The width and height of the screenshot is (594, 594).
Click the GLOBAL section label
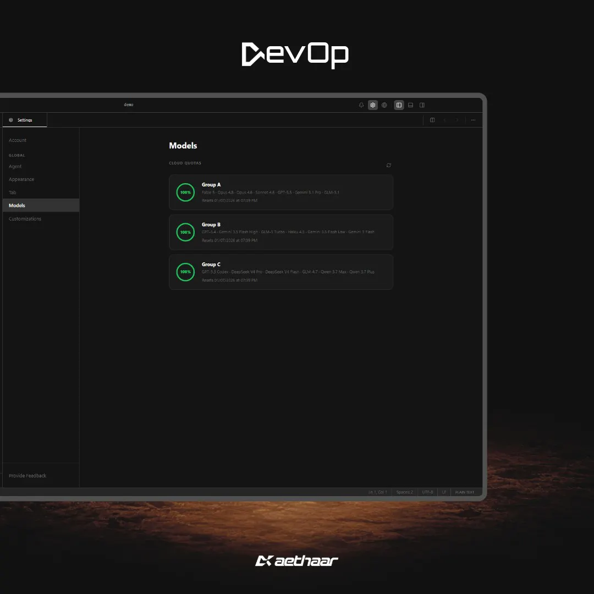pyautogui.click(x=17, y=155)
